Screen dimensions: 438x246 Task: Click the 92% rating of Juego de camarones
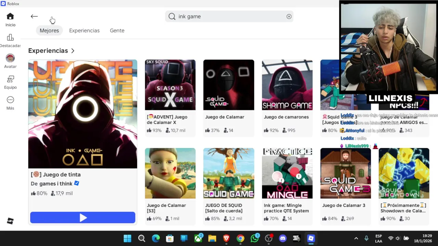271,131
